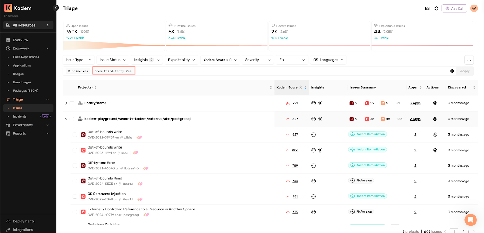484x233 pixels.
Task: Click the Runtime:Yes filter tag
Action: coord(78,71)
